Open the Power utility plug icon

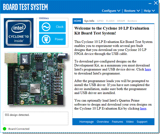tap(46, 39)
